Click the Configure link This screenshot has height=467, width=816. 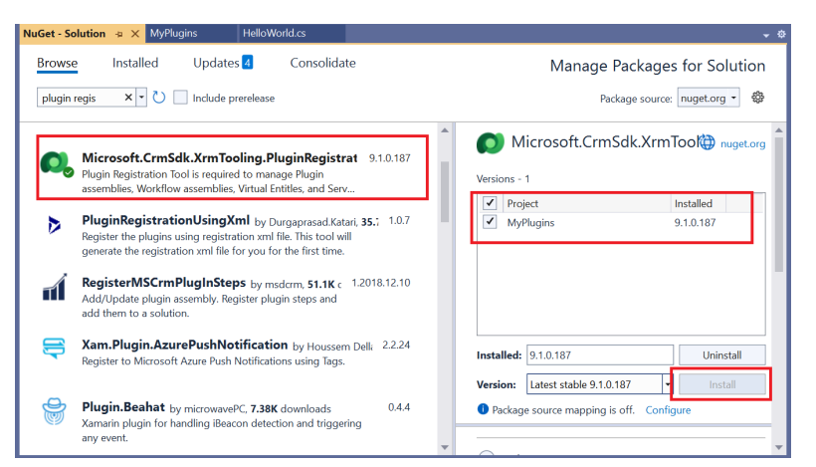668,409
